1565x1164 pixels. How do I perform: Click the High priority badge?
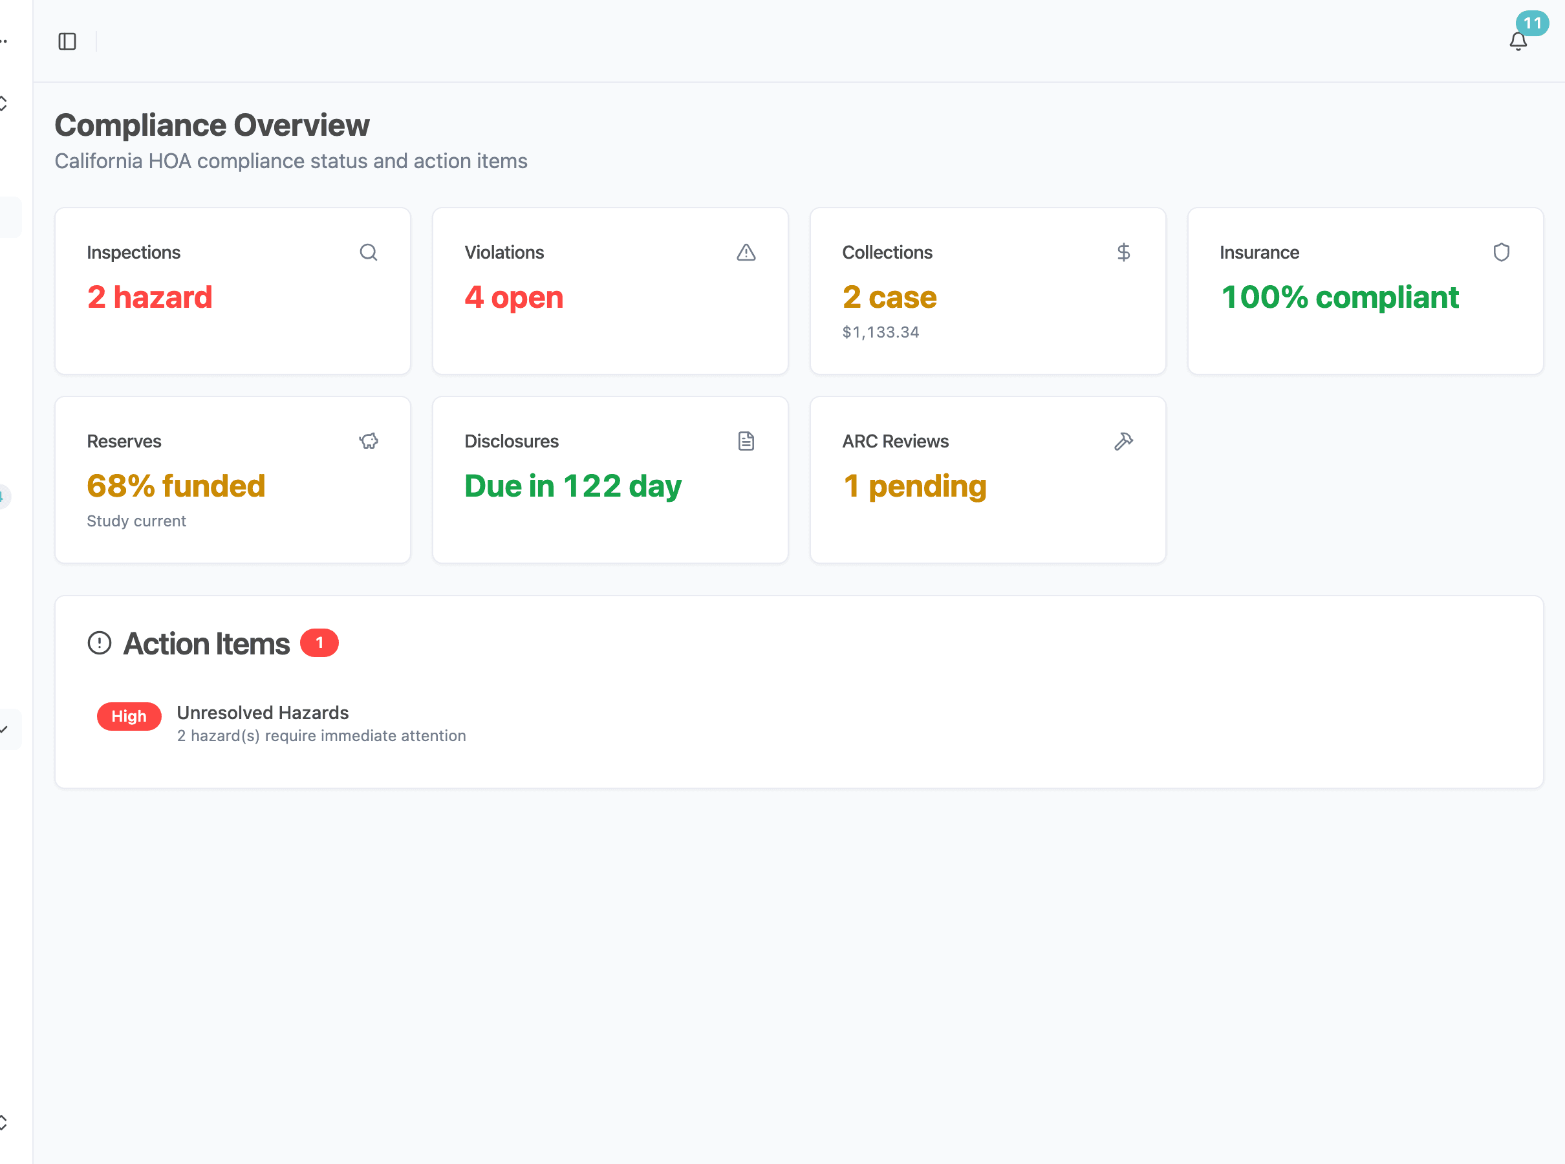click(x=129, y=716)
